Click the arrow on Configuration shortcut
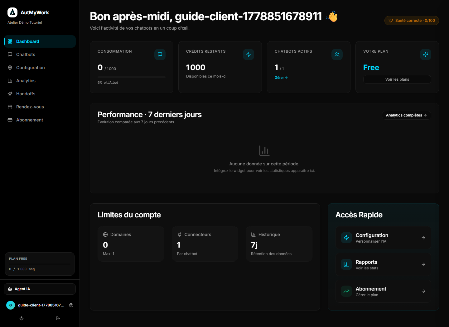 (x=423, y=238)
